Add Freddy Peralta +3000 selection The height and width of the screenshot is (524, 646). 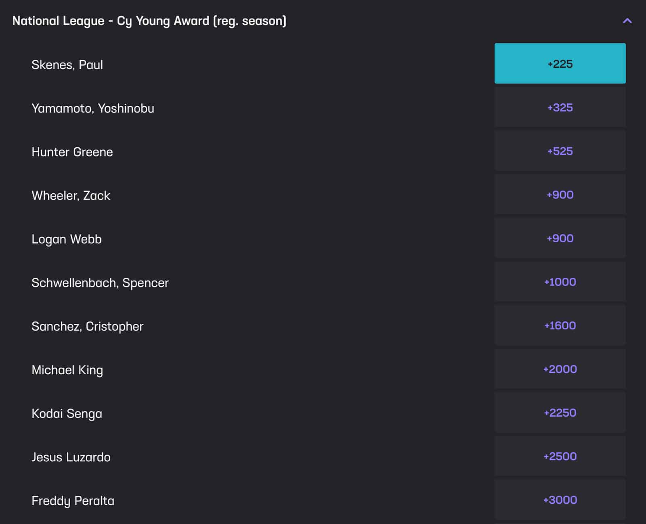point(560,500)
